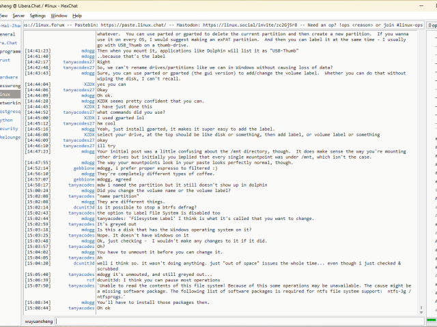
Task: Open the postgresql channel
Action: pos(10,111)
